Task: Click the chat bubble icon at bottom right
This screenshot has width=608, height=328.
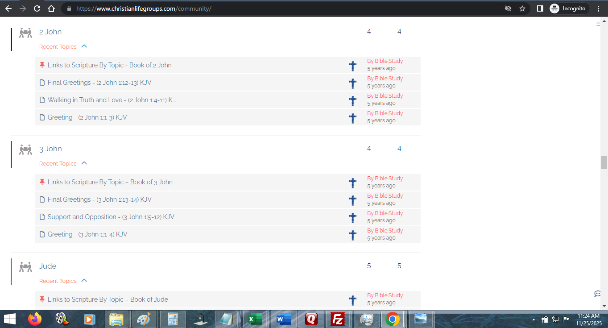Action: 597,294
